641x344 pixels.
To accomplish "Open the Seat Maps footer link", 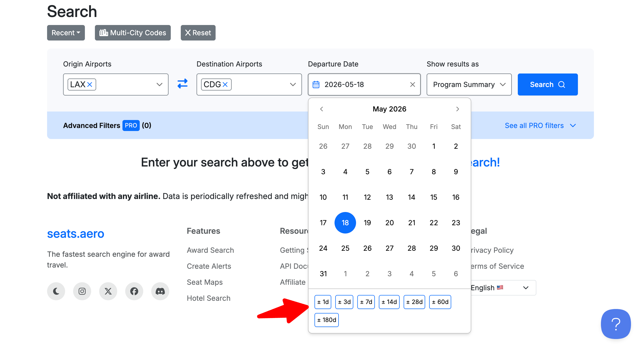I will click(205, 282).
